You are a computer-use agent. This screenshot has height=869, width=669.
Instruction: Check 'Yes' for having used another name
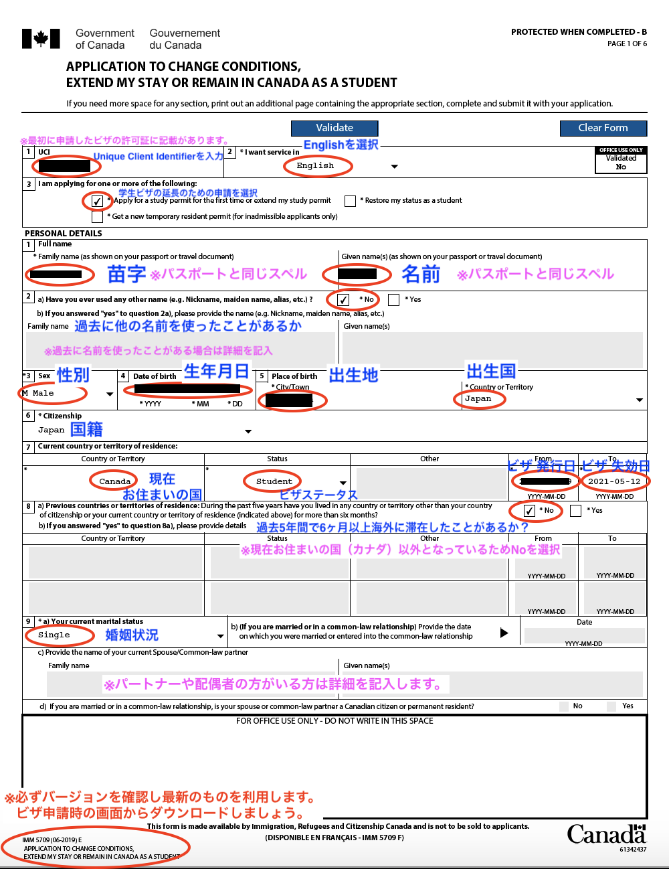click(393, 300)
